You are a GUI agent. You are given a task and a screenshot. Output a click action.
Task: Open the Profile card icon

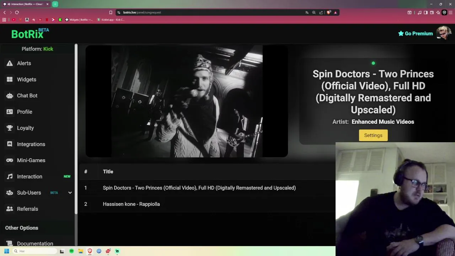10,112
